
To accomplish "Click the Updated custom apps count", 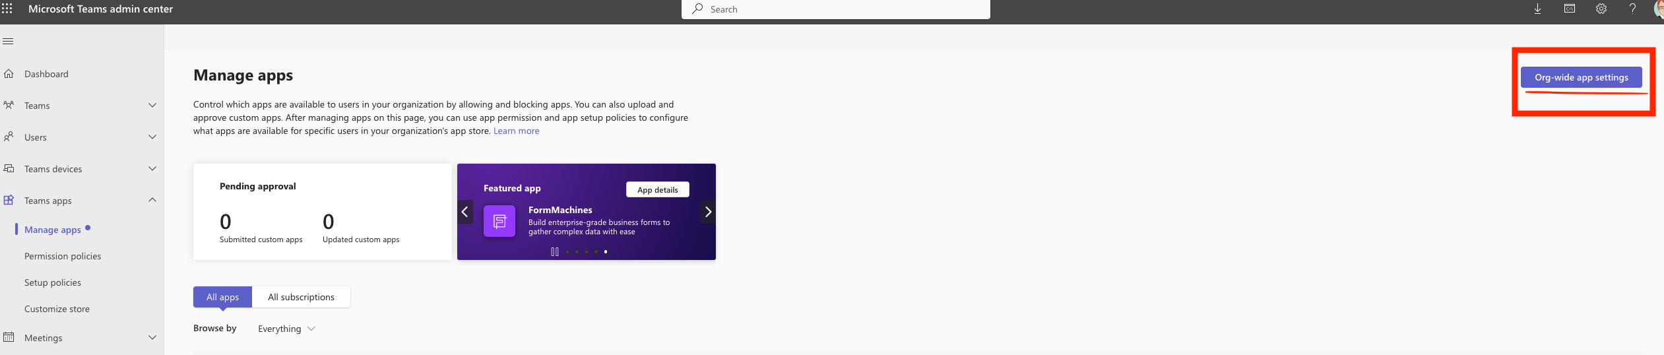I will click(x=329, y=222).
